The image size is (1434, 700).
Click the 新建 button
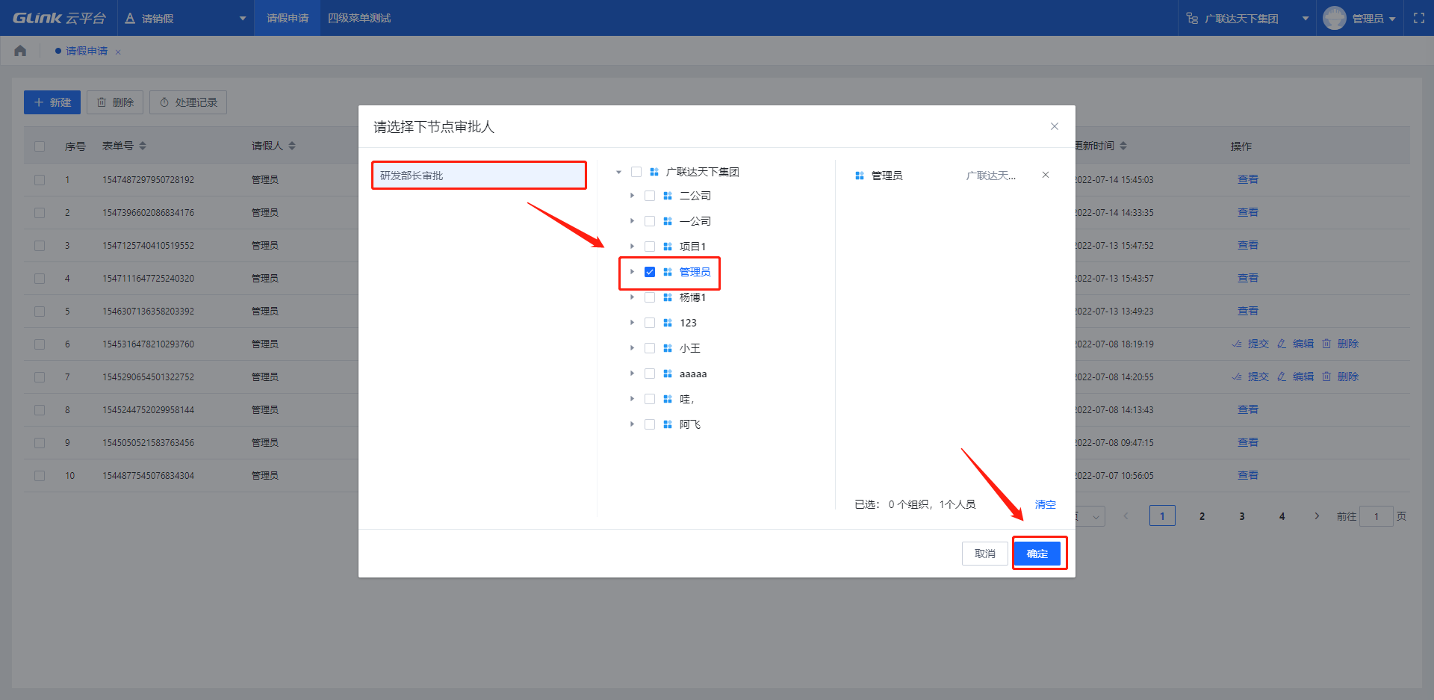pos(52,102)
